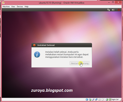Click the video capture status icon

103,100
